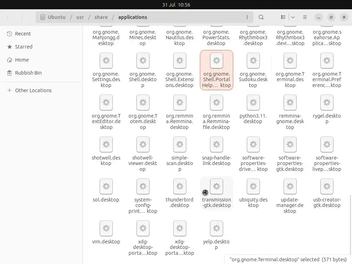Select usb-creator-gtk.desktop file icon
Image resolution: width=352 pixels, height=264 pixels.
pyautogui.click(x=327, y=187)
